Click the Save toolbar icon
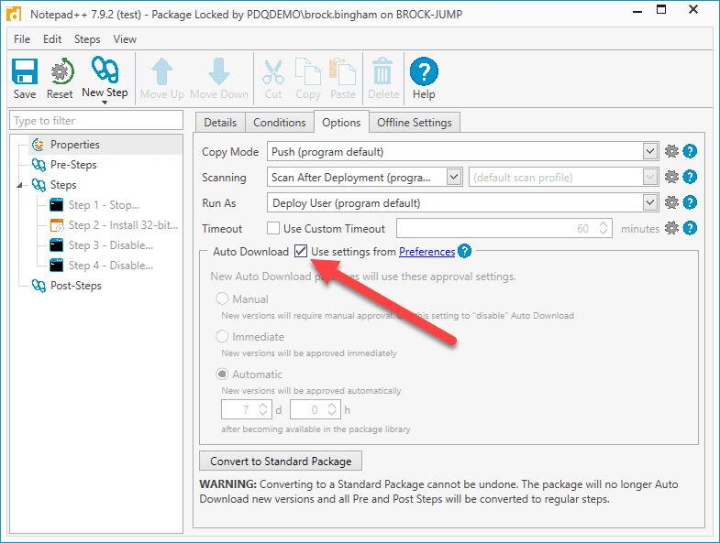720x543 pixels. (x=25, y=71)
